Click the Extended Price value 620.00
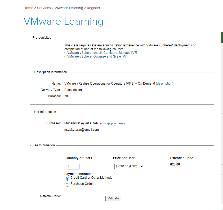223x210 pixels. [x=175, y=164]
